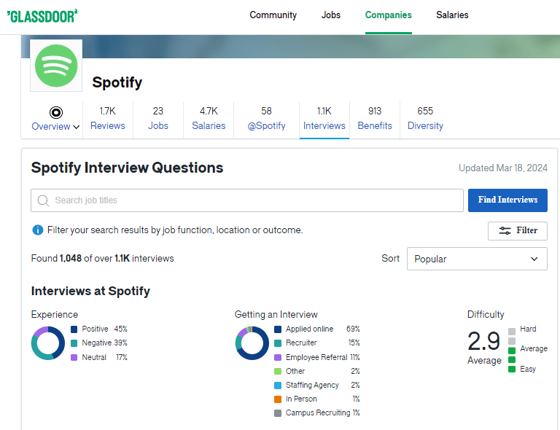Click the Positive legend color swatch

click(74, 329)
